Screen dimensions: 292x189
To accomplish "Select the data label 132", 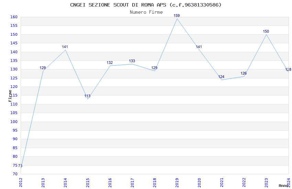I will click(x=110, y=63).
